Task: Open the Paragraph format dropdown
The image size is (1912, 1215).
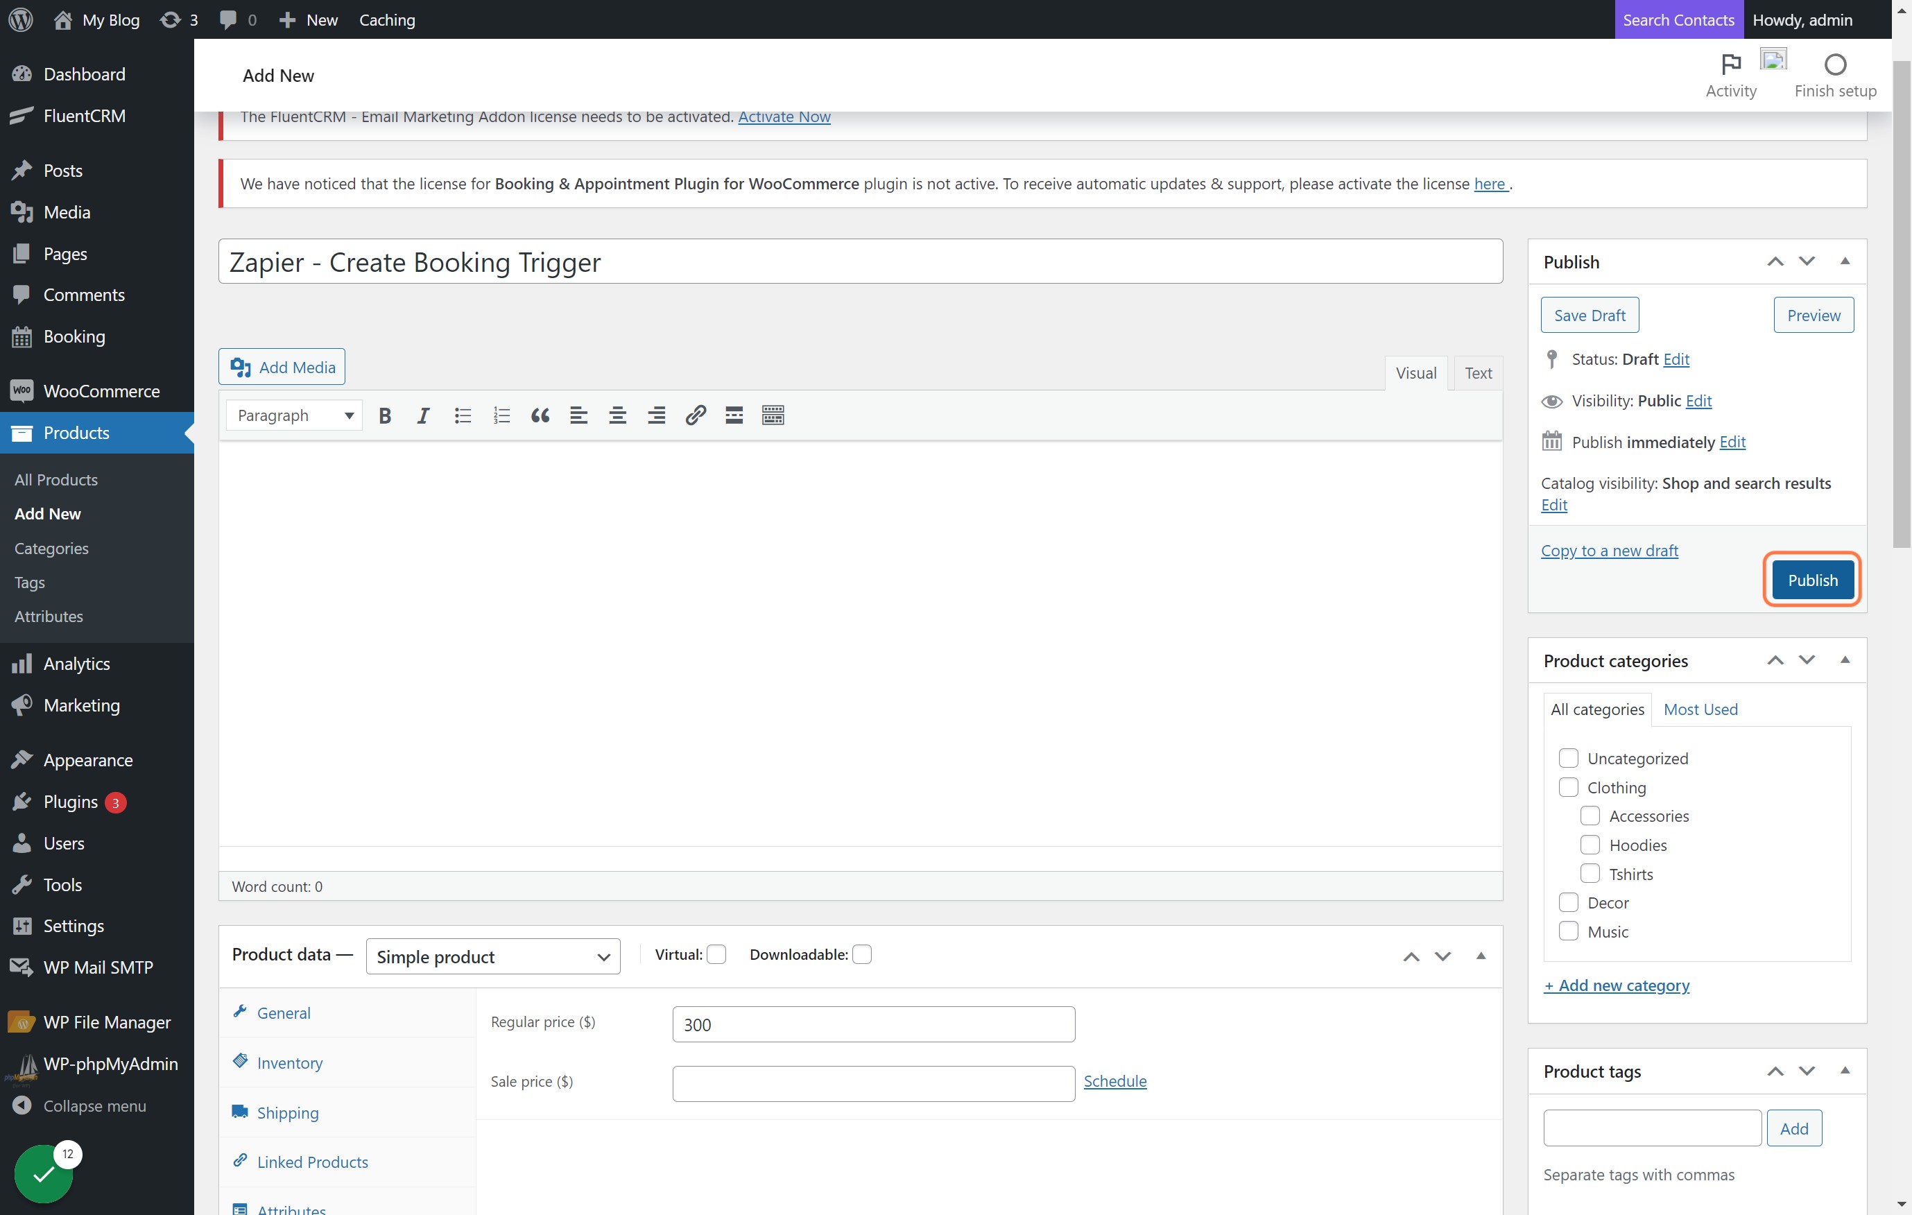Action: coord(295,415)
